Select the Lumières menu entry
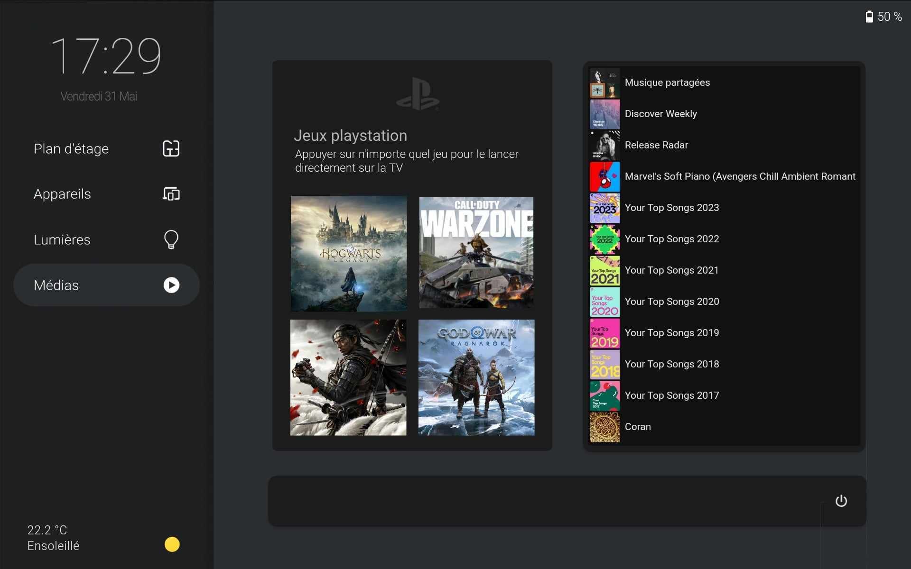 click(62, 240)
